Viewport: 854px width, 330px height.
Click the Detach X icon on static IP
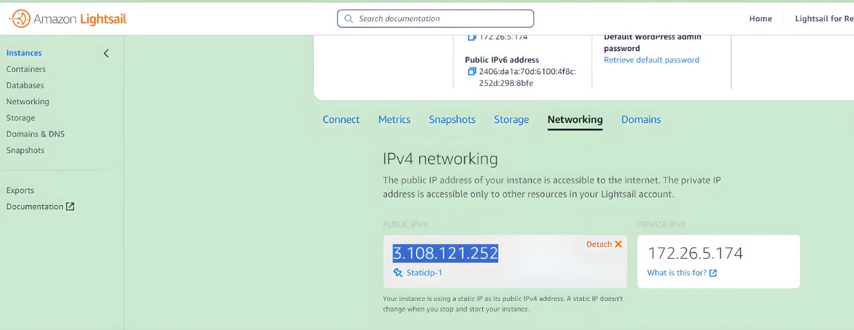[619, 244]
